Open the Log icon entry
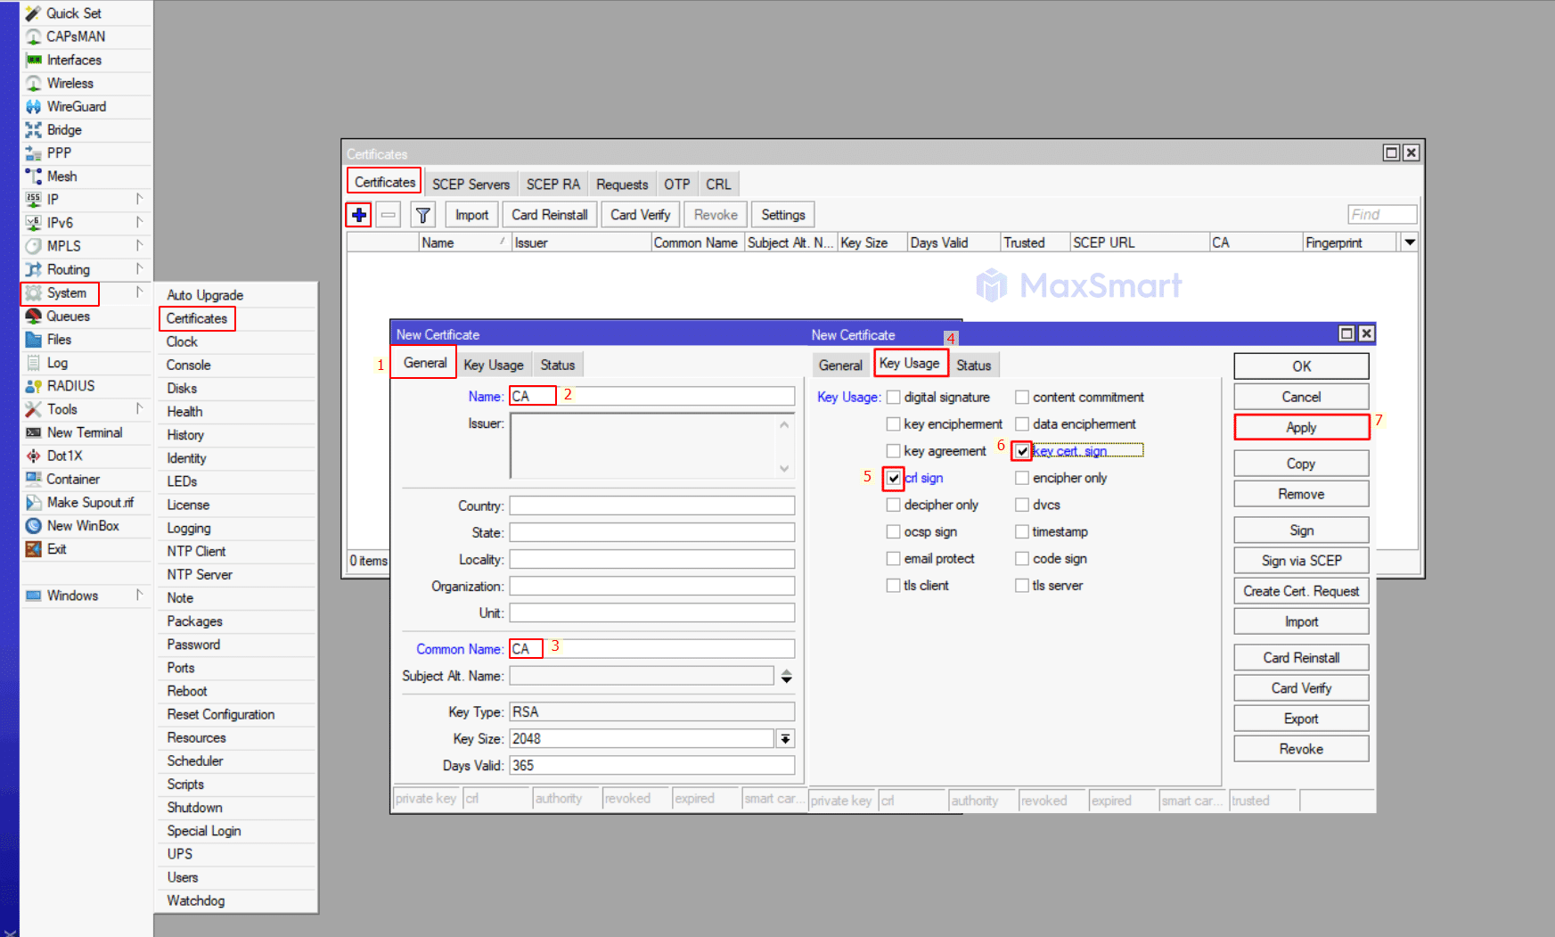Viewport: 1555px width, 937px height. [x=33, y=363]
